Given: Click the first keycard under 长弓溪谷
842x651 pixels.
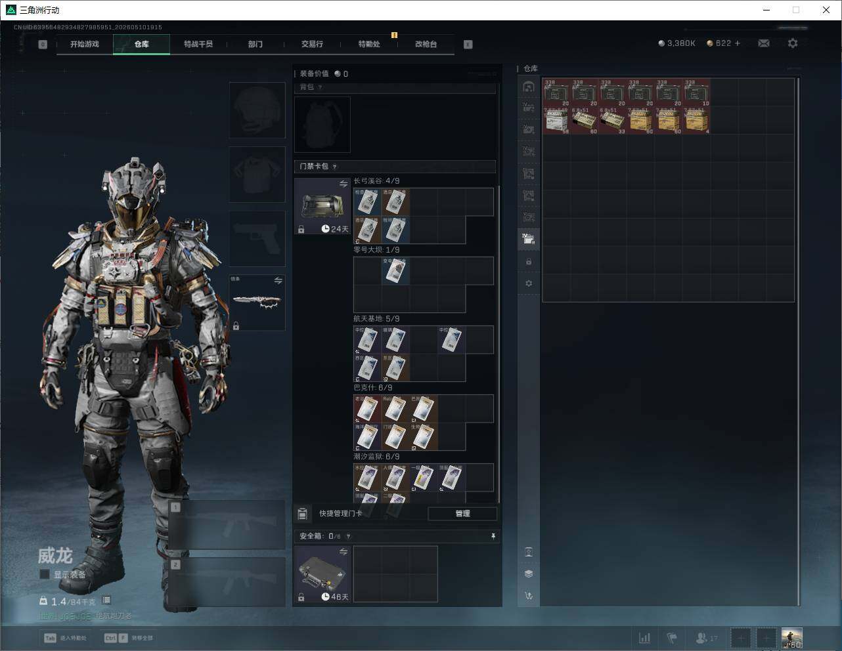Looking at the screenshot, I should pyautogui.click(x=368, y=202).
